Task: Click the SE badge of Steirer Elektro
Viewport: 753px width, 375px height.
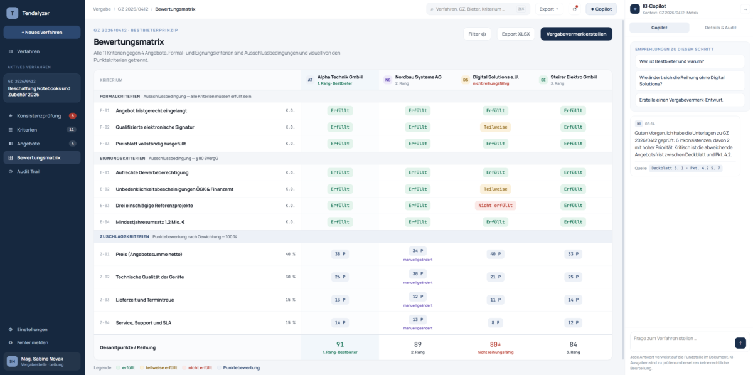Action: pyautogui.click(x=543, y=80)
